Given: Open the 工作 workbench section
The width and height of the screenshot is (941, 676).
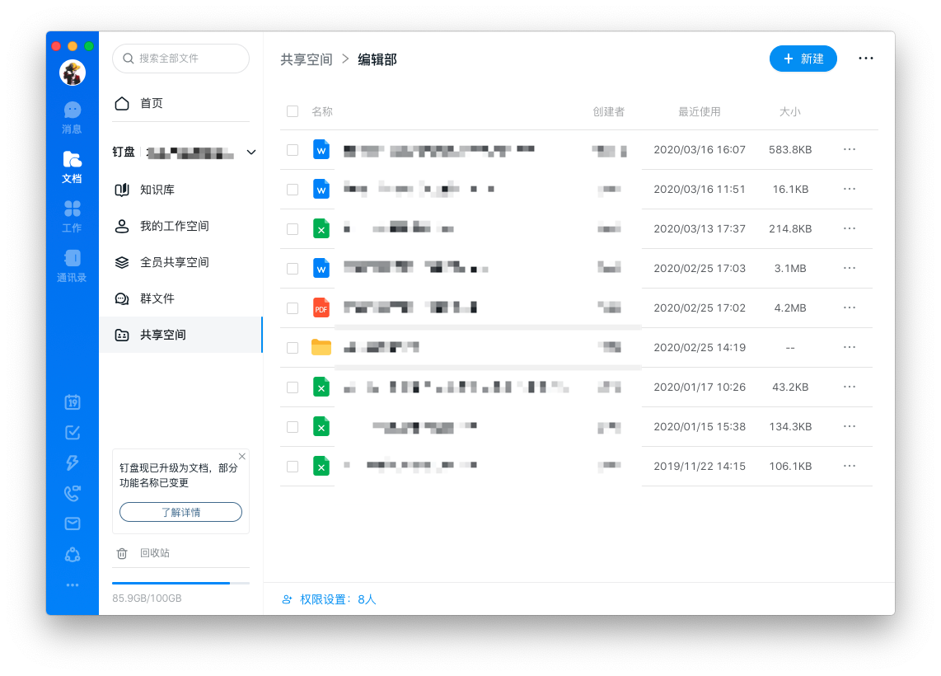Looking at the screenshot, I should click(72, 217).
